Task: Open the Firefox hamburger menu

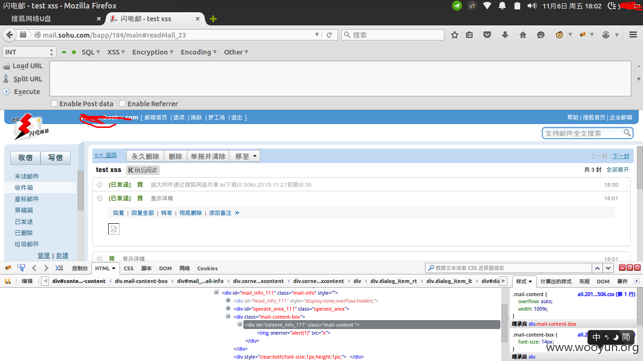Action: pos(633,35)
